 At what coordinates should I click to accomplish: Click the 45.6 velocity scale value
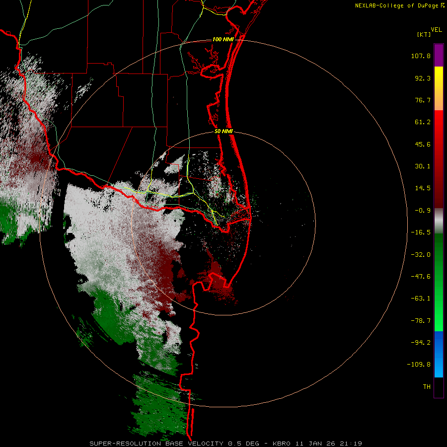(423, 144)
